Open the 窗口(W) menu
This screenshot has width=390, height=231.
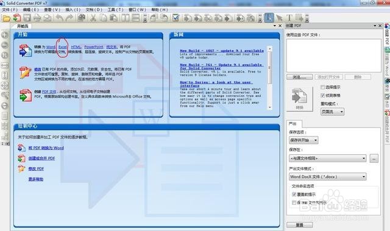137,10
